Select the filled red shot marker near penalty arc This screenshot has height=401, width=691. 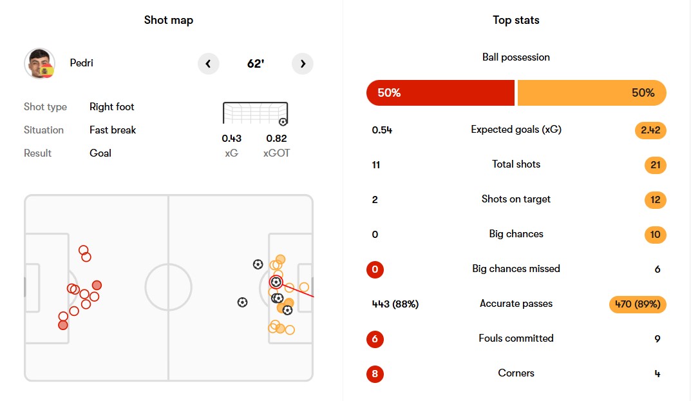(x=97, y=285)
